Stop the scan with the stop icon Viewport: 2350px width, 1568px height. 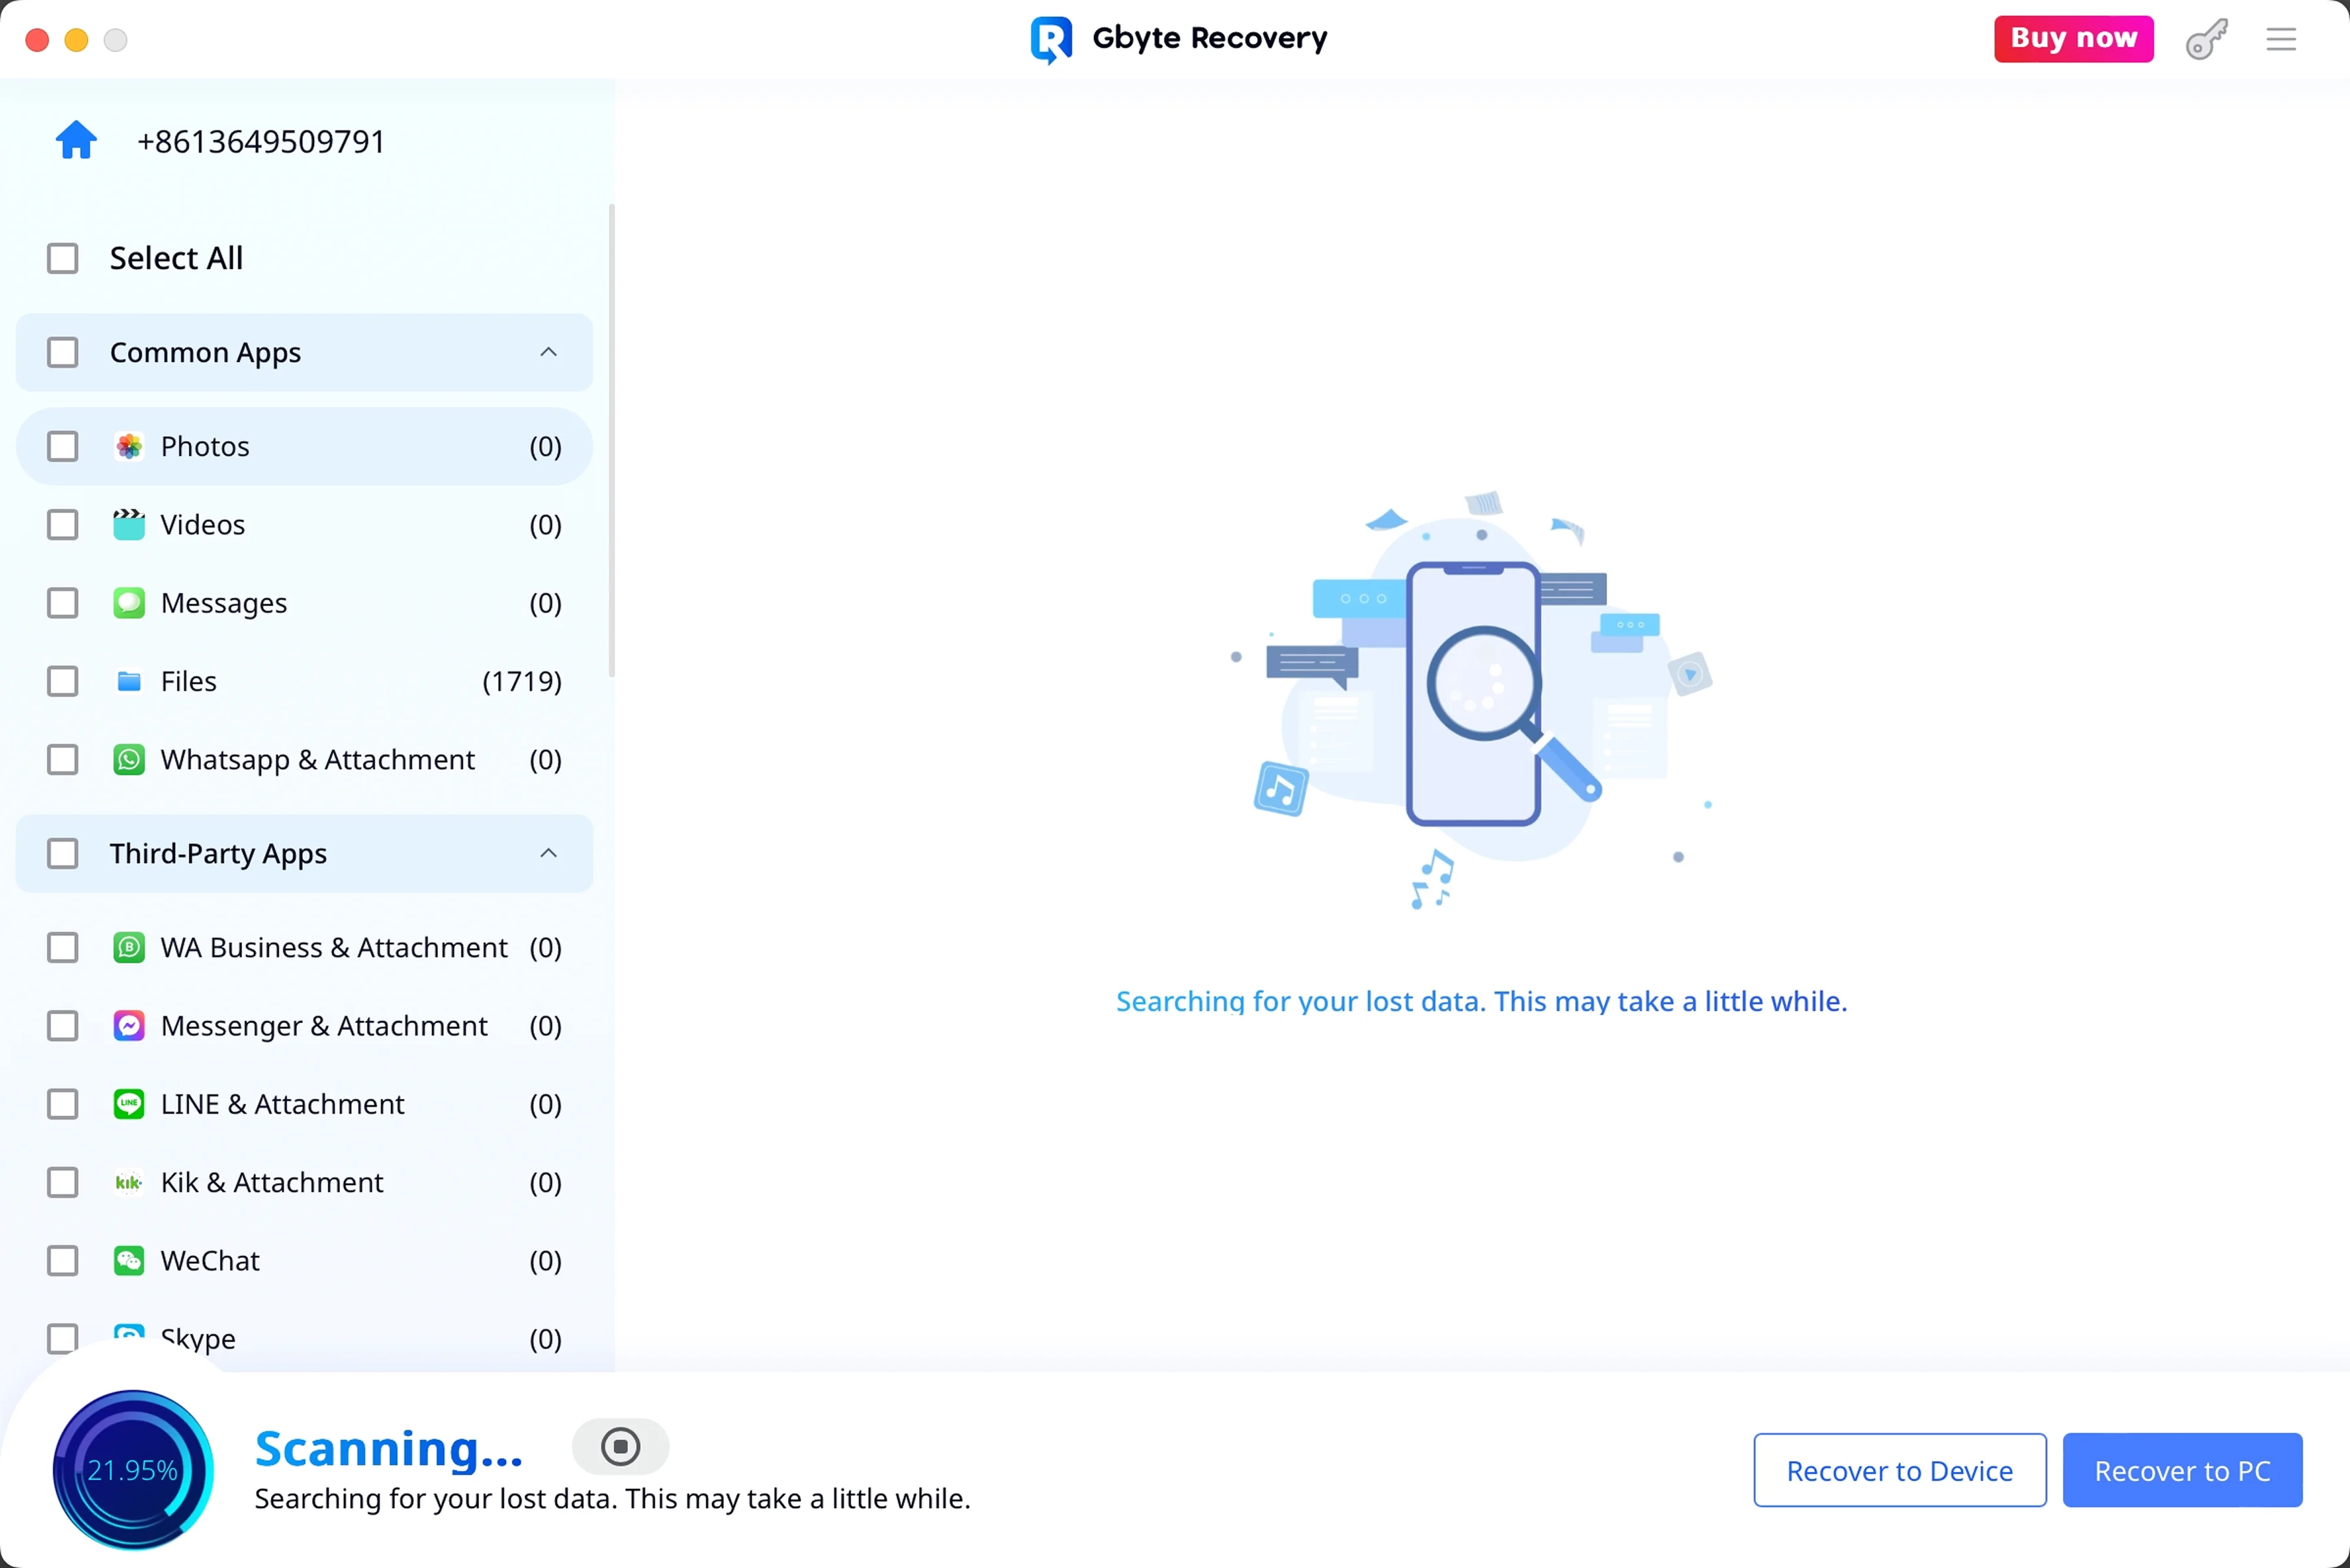[x=620, y=1446]
